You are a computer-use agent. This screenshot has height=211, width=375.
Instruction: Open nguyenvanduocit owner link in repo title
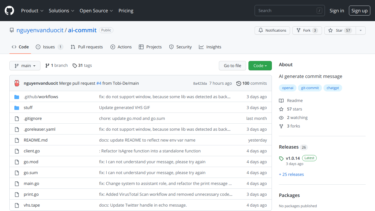[x=40, y=30]
